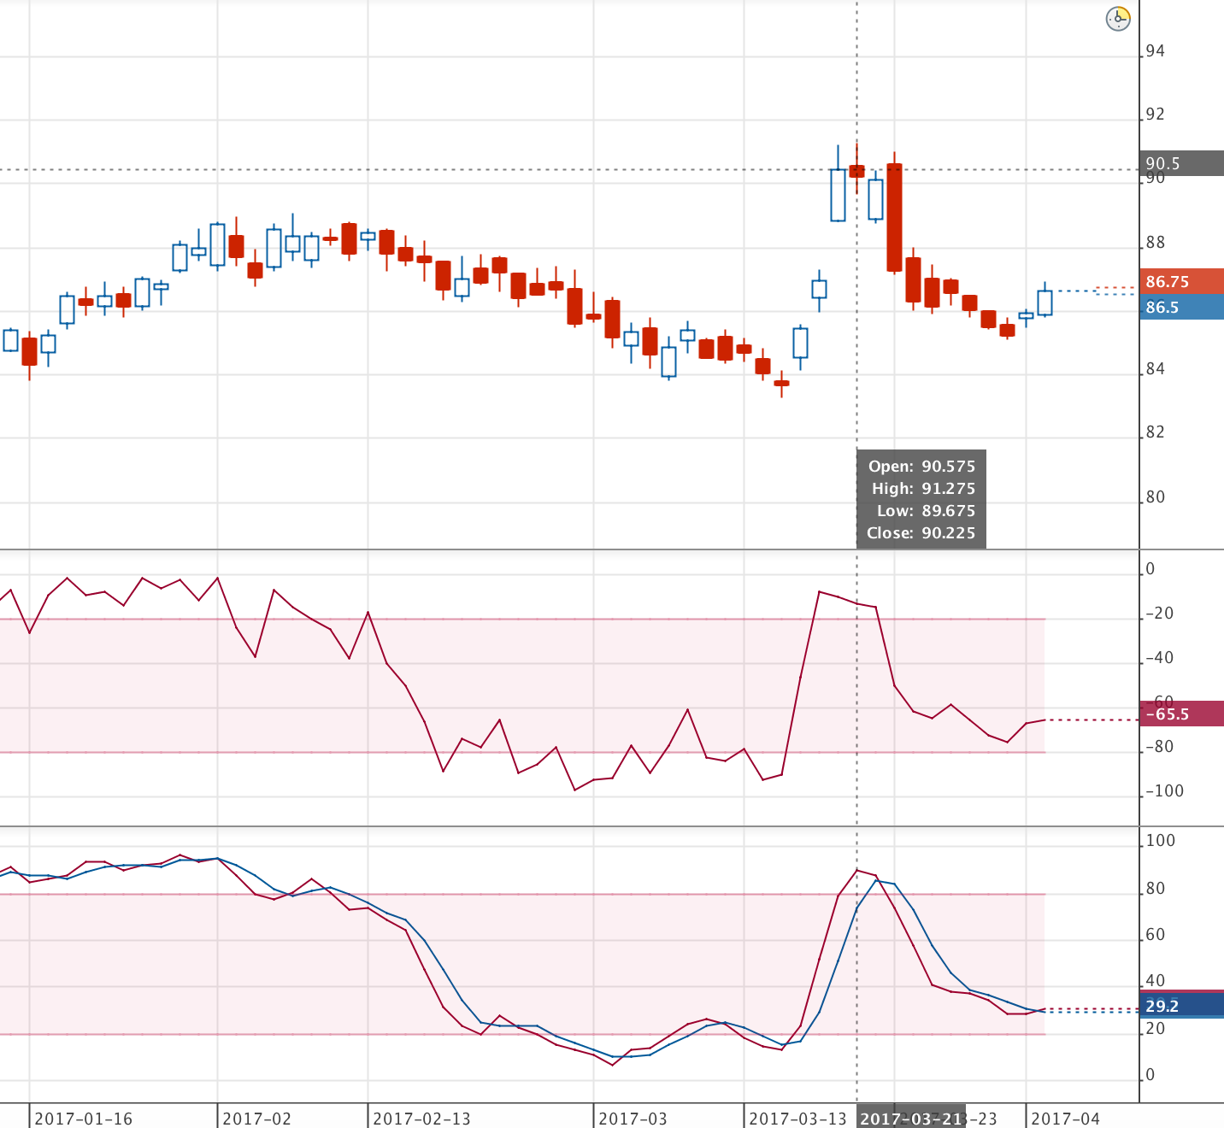Click the -100 label on middle indicator axis

click(1164, 790)
